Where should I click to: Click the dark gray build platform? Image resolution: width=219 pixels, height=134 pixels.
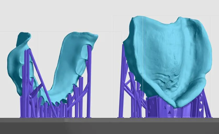pyautogui.click(x=109, y=126)
